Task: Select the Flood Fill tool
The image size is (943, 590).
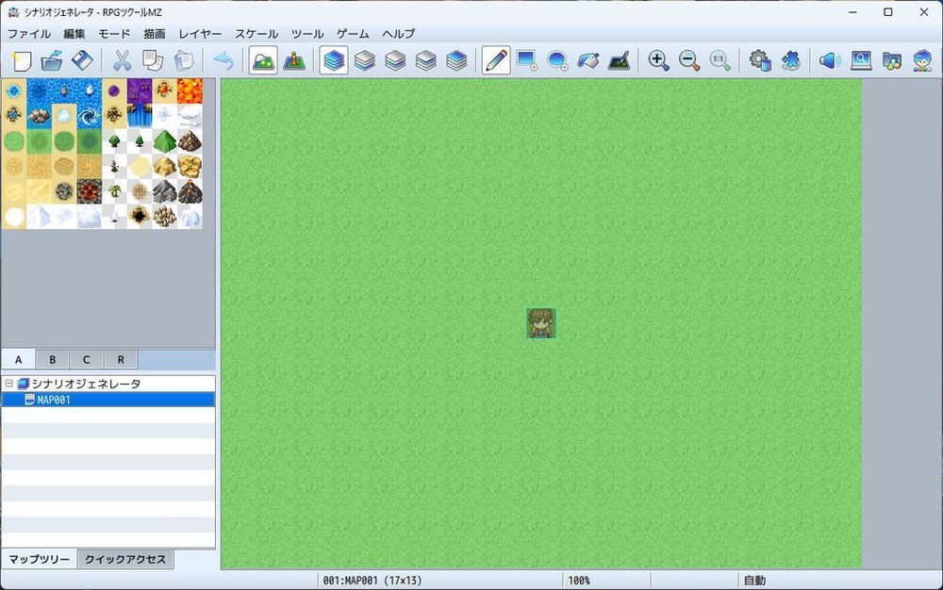Action: [x=588, y=60]
